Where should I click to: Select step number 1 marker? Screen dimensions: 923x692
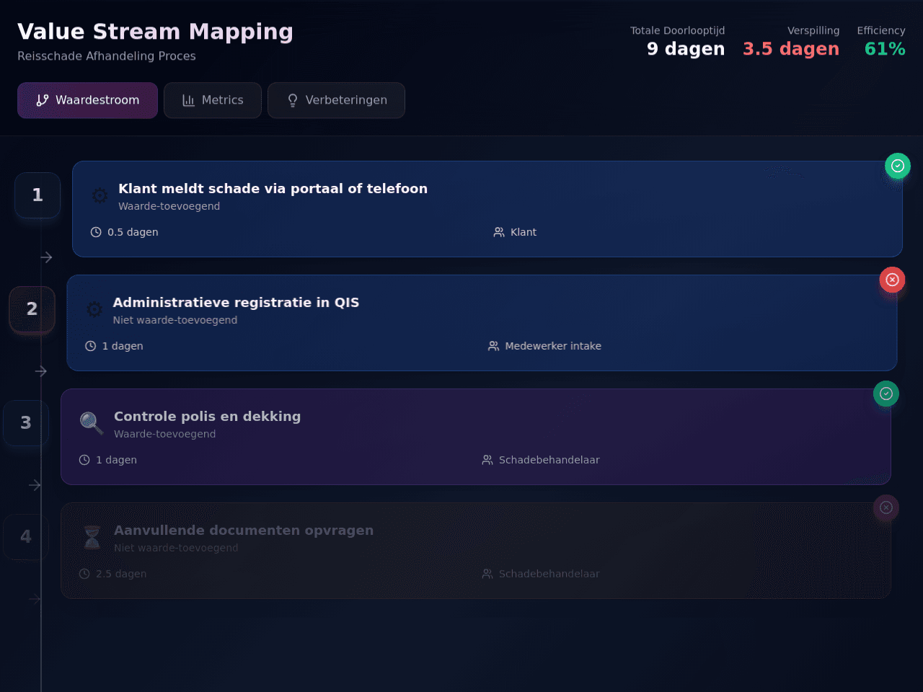click(37, 195)
